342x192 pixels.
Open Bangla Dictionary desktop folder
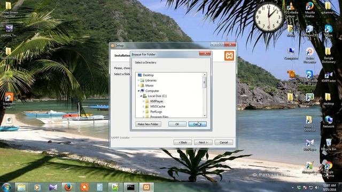329,55
